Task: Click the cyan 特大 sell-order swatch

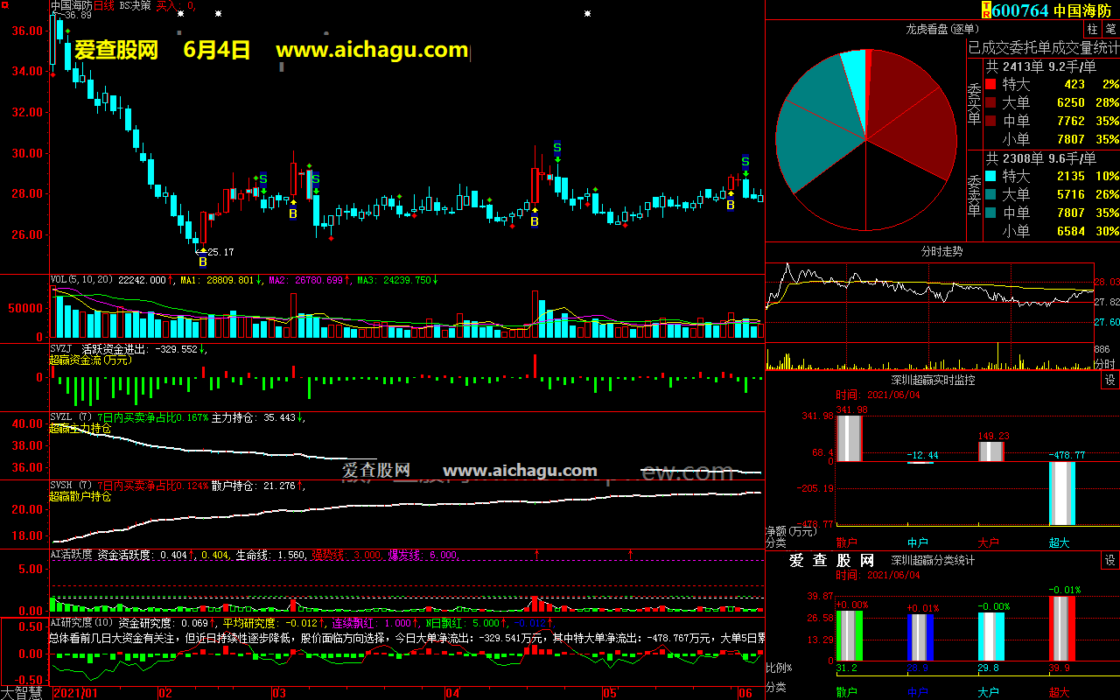Action: point(990,177)
